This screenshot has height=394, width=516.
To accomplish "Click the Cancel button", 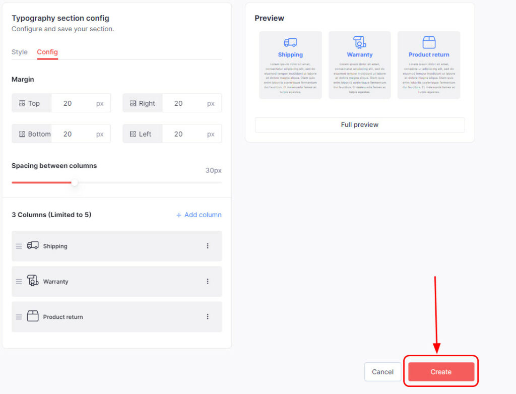I will 383,372.
